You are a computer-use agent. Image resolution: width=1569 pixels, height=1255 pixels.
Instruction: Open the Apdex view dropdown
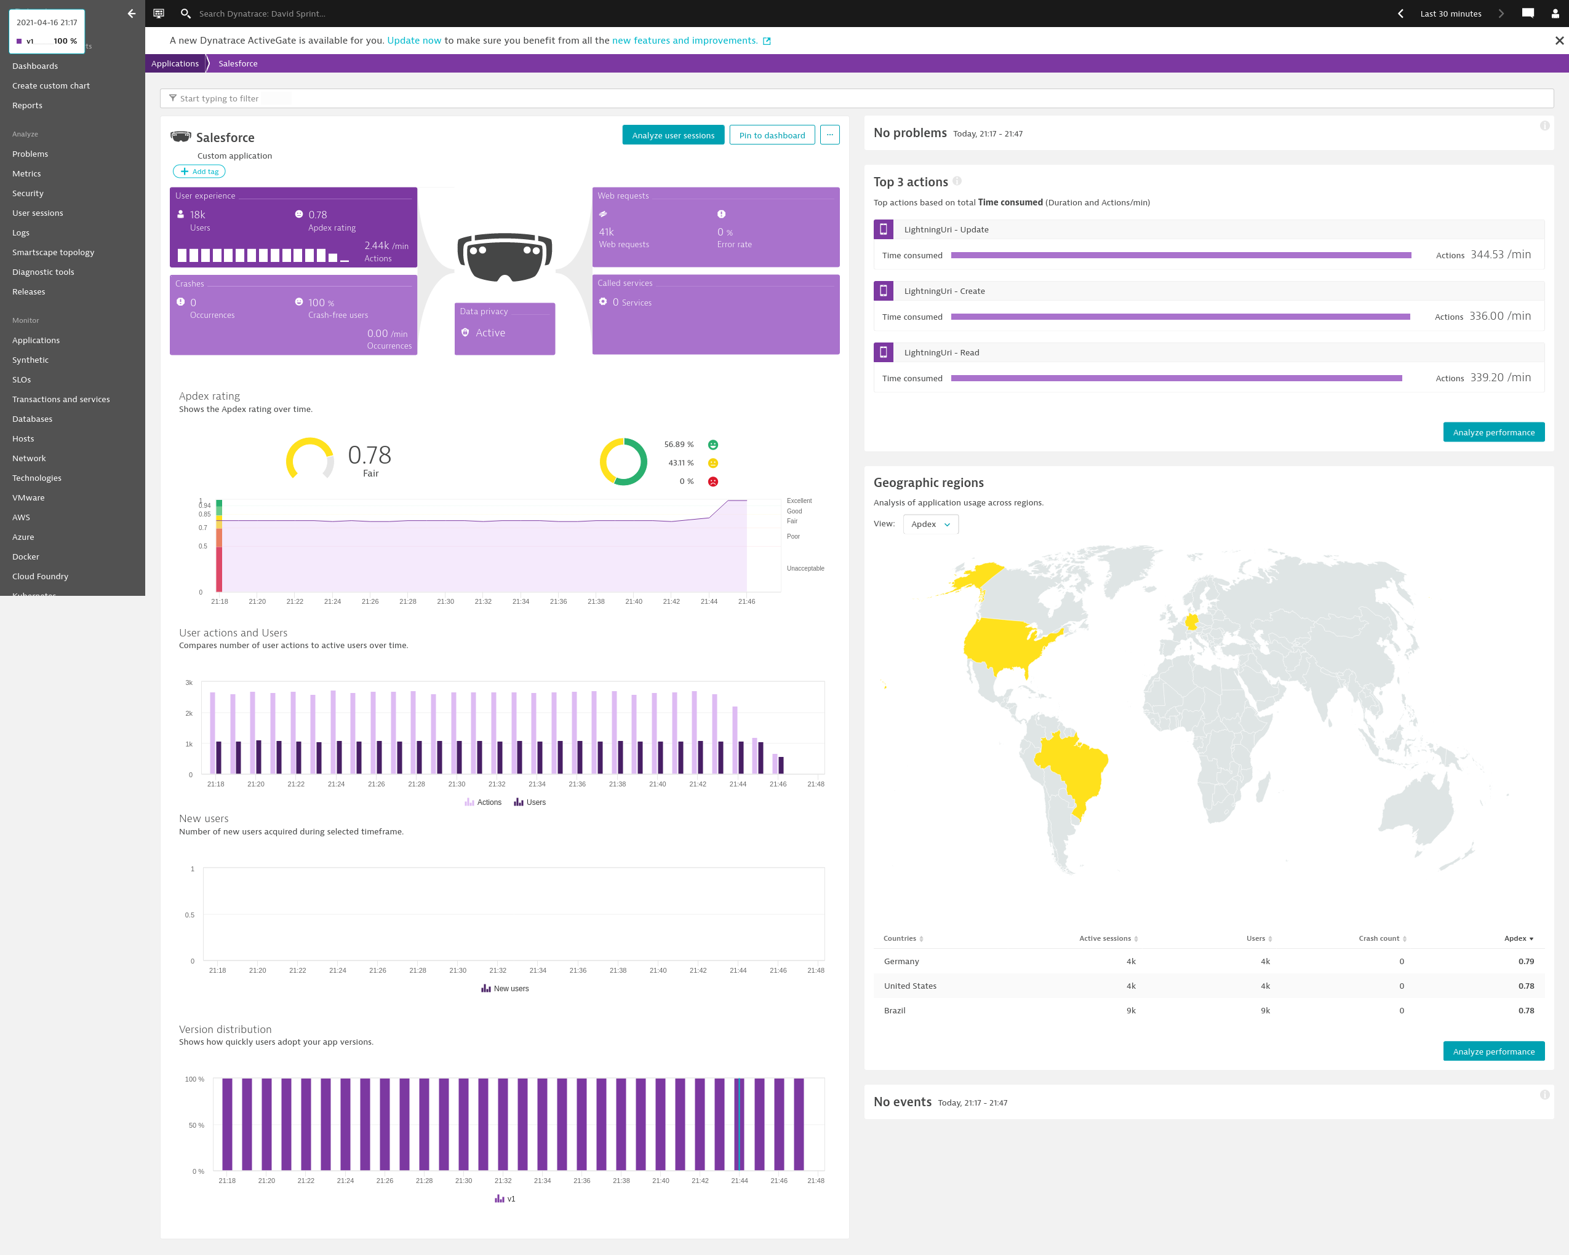tap(931, 523)
